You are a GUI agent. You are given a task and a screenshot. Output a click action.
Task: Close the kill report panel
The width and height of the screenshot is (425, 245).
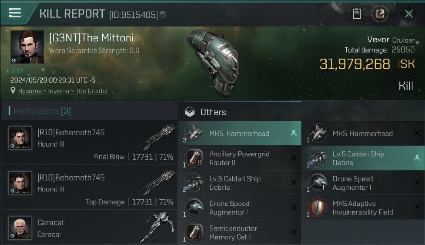click(x=409, y=14)
